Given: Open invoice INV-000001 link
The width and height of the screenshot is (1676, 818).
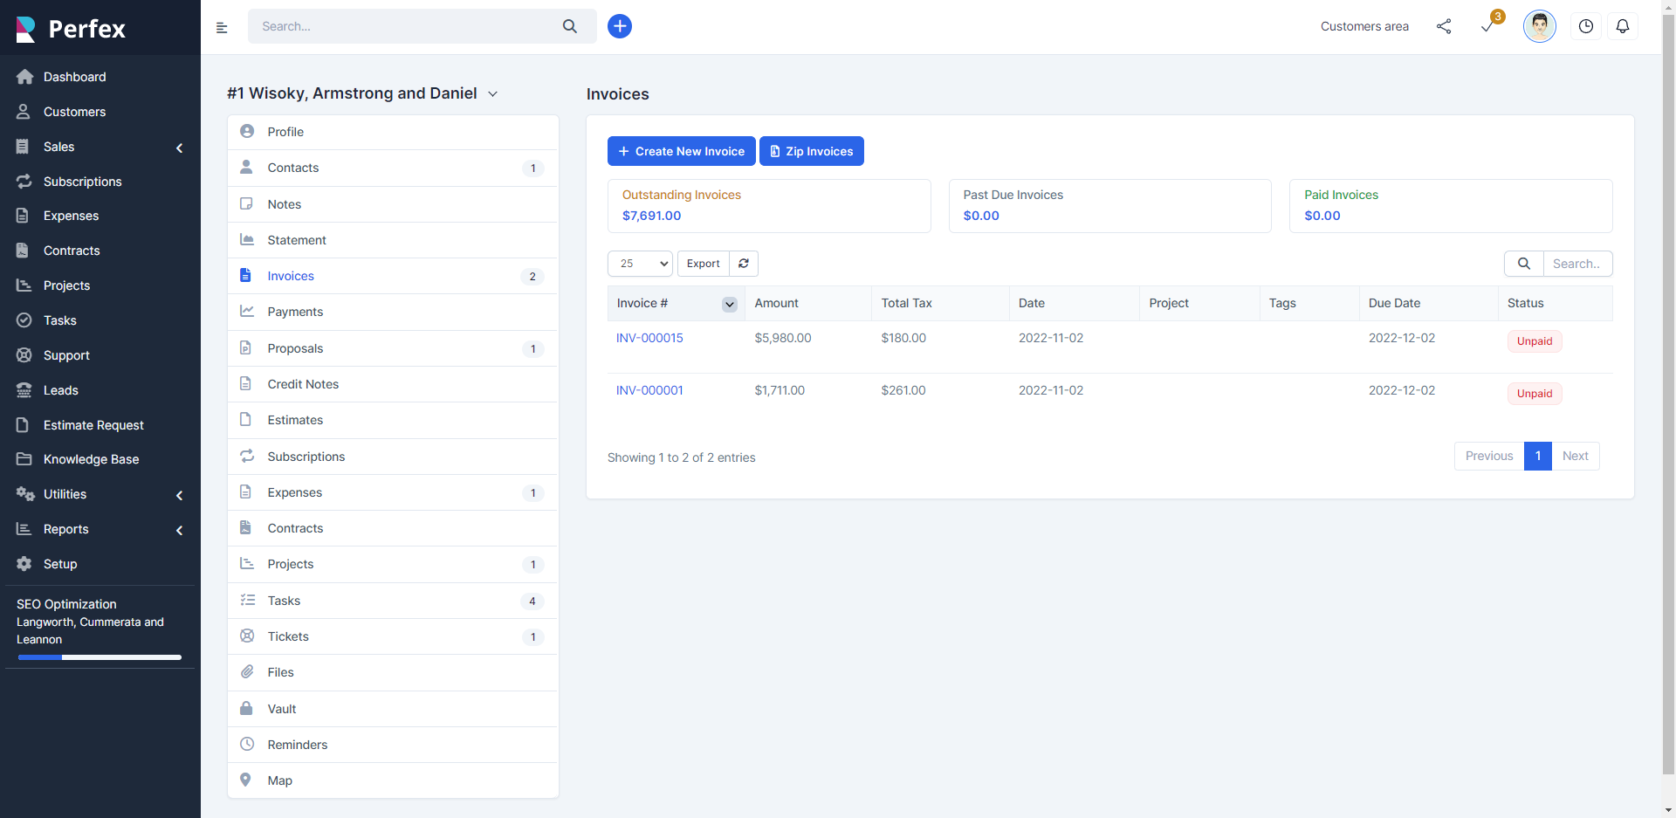Looking at the screenshot, I should [x=649, y=390].
